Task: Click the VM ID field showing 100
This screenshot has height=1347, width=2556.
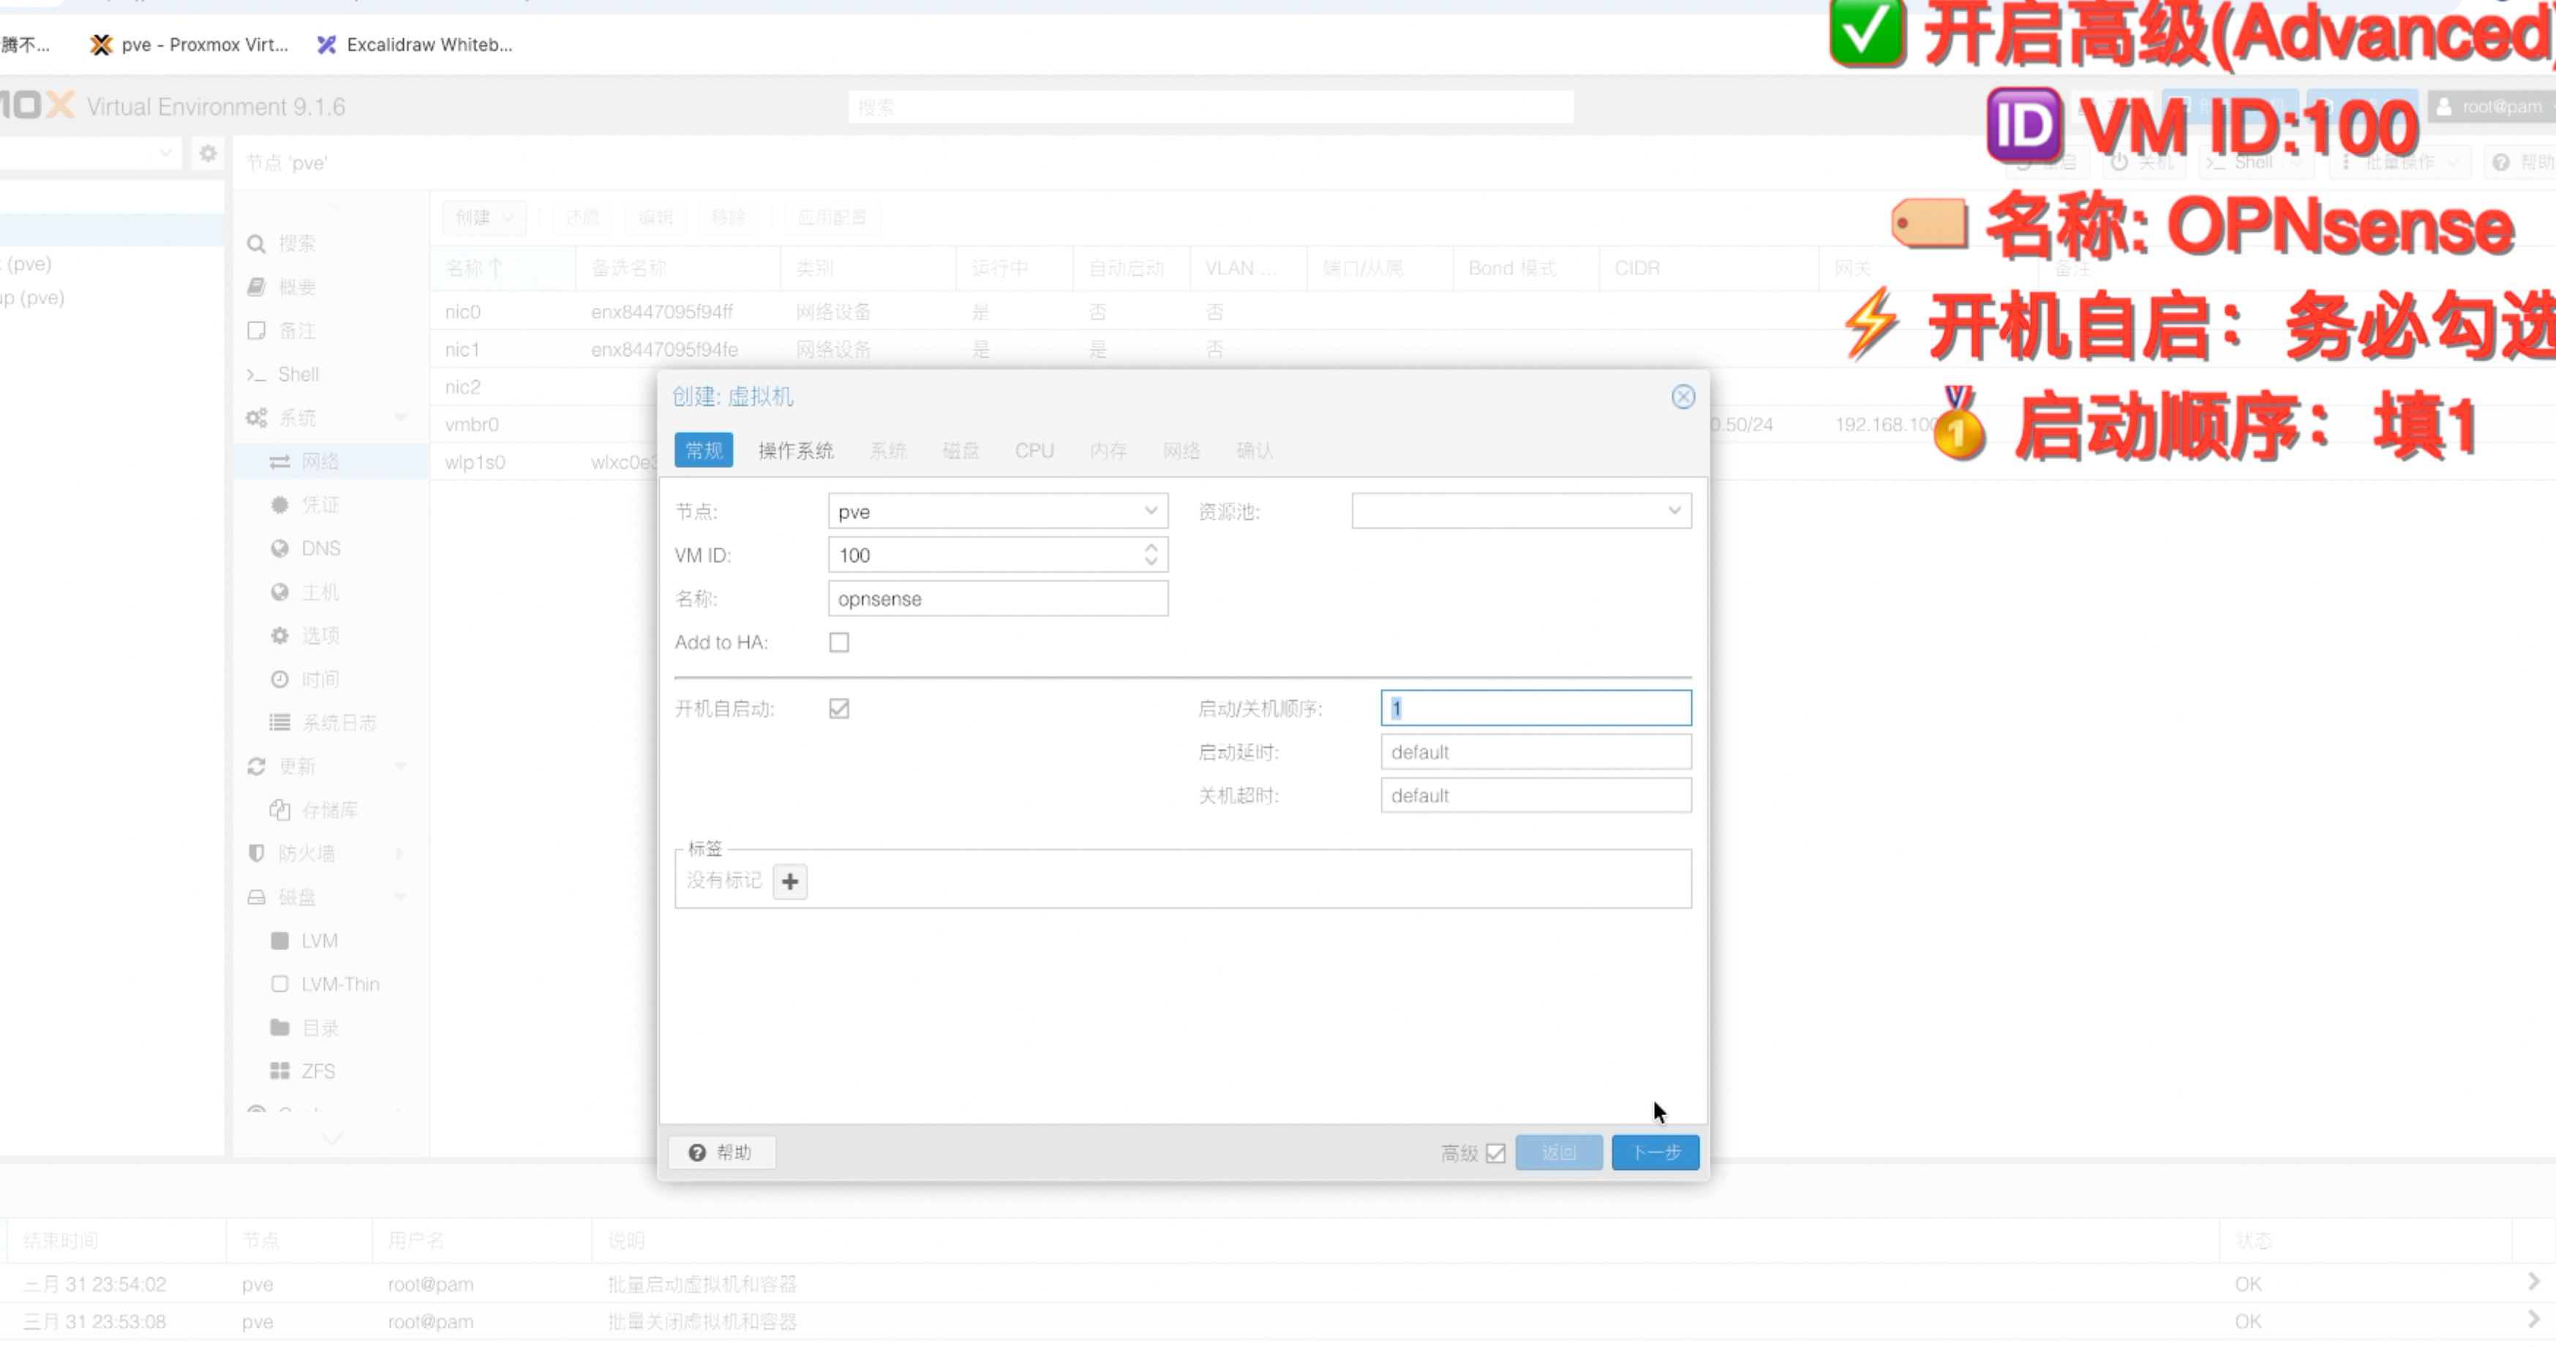Action: click(999, 554)
